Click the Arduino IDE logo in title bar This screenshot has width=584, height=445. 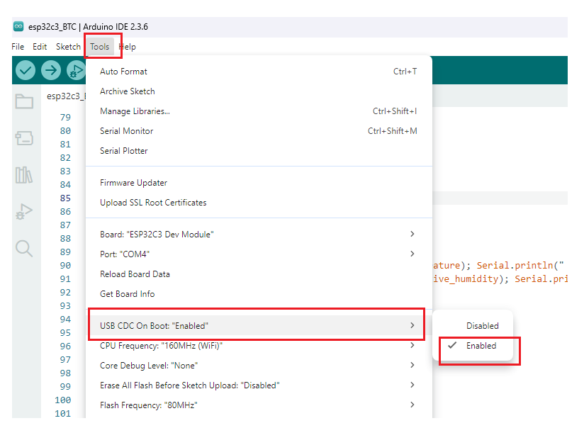(x=18, y=27)
